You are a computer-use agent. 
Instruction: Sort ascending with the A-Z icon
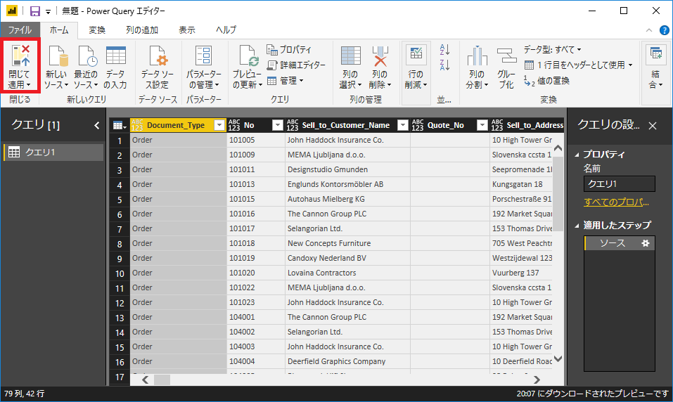pos(444,49)
